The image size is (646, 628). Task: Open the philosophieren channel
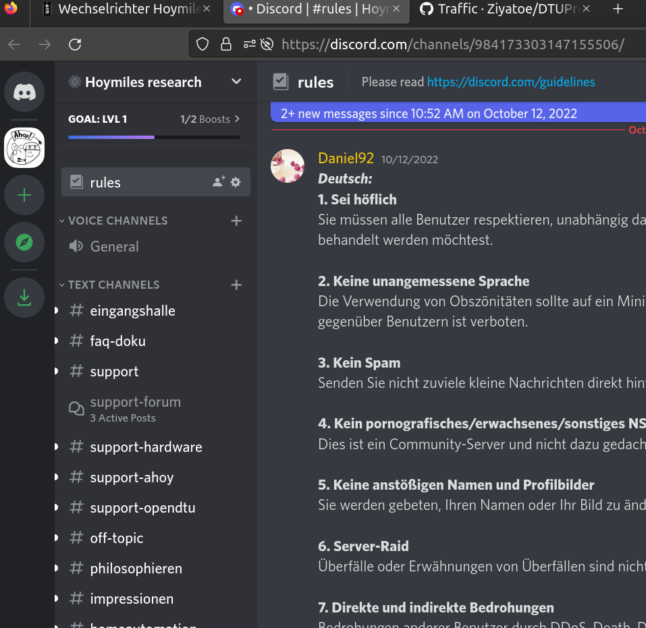point(156,568)
